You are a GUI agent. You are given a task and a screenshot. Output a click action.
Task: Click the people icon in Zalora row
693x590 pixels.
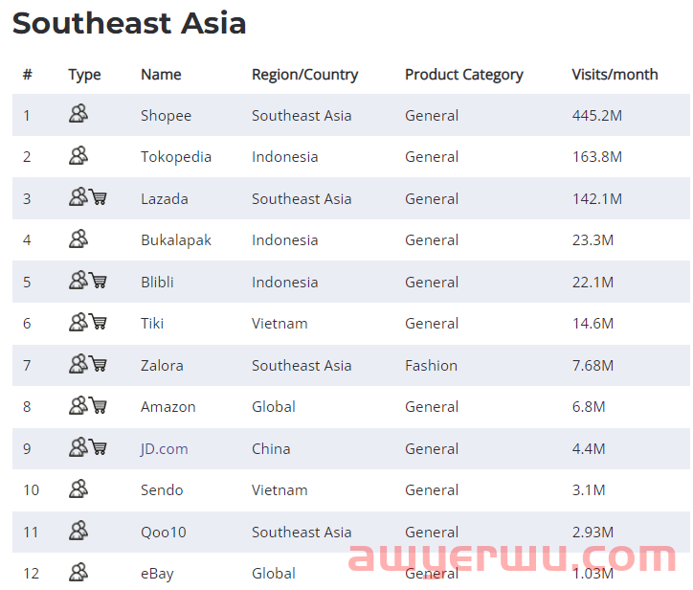(78, 364)
